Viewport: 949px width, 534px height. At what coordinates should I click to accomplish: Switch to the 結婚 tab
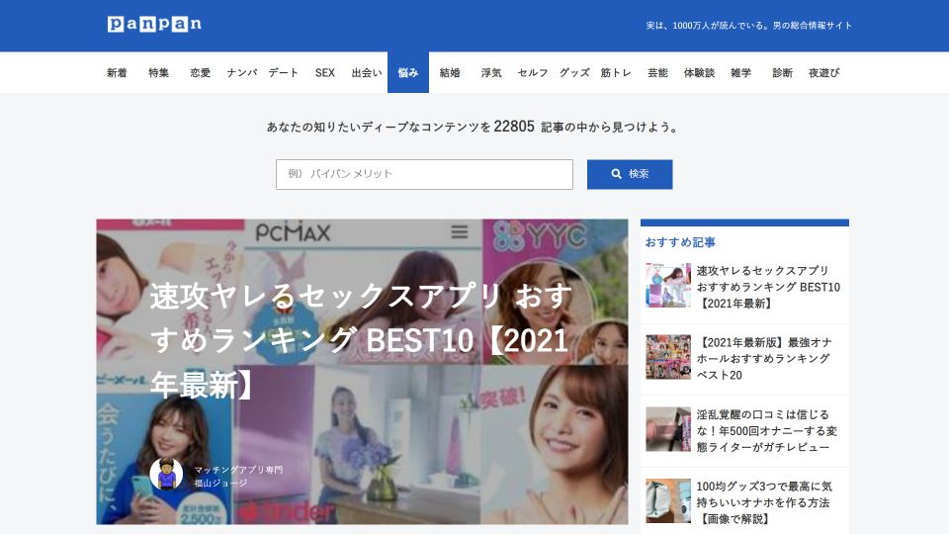click(450, 73)
